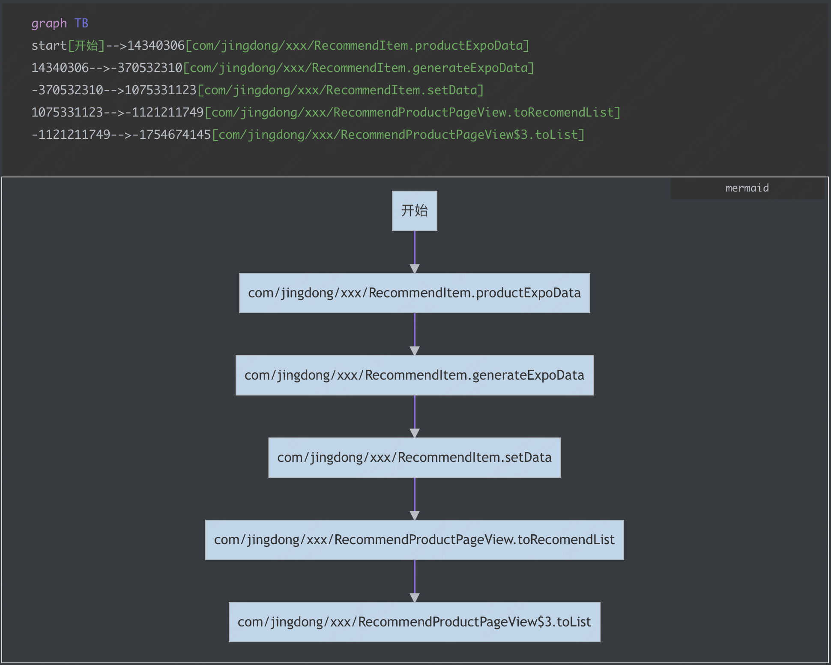Screen dimensions: 831x665
Task: Click the 'graph' keyword in code
Action: [x=49, y=23]
